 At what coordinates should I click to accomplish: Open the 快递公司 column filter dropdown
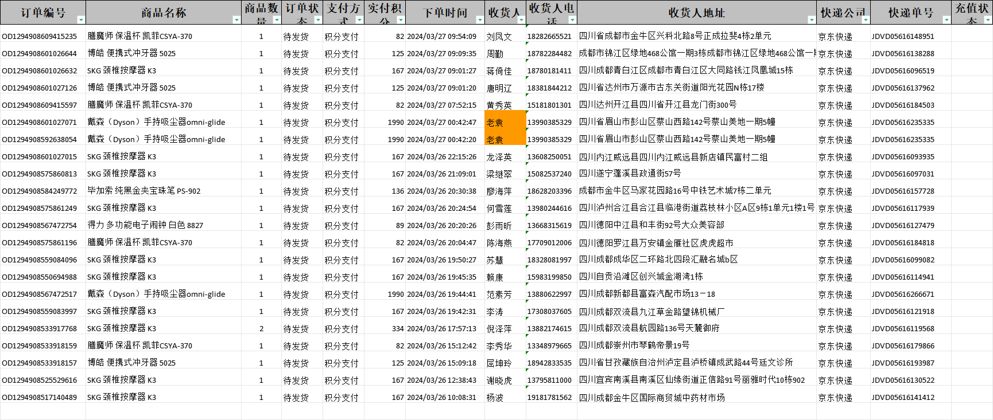click(866, 20)
